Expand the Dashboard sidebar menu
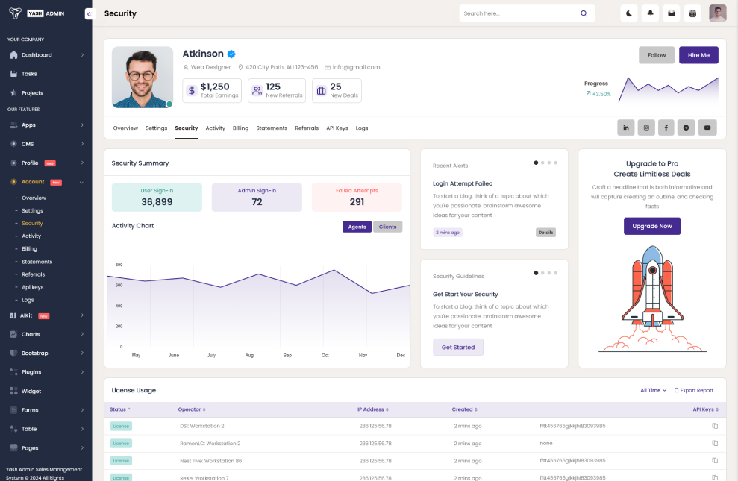Viewport: 738px width, 481px height. tap(46, 55)
